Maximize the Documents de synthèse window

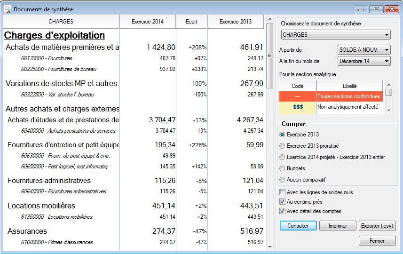376,9
